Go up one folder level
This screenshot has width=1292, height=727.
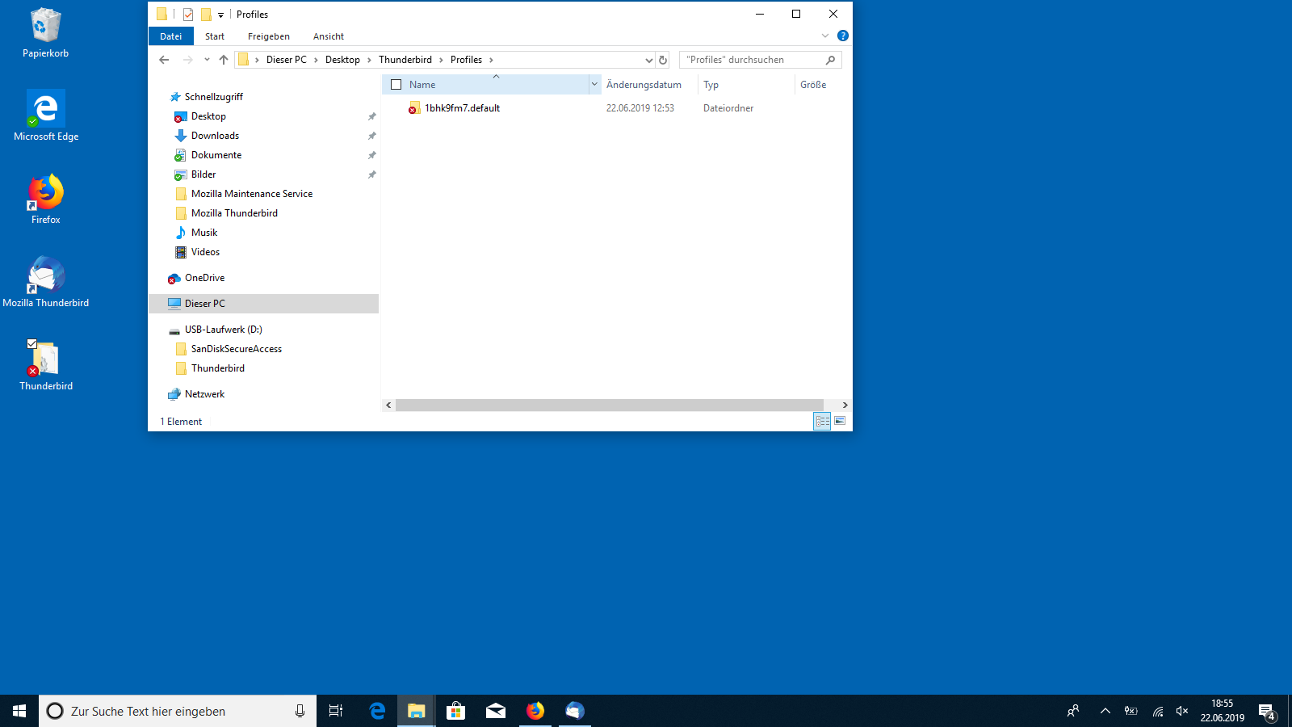tap(224, 60)
